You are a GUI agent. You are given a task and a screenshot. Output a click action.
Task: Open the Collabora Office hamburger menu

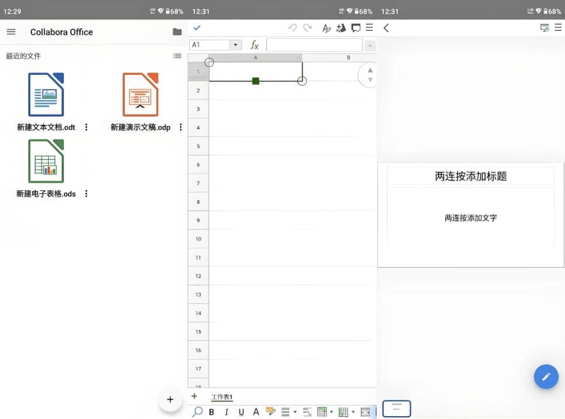11,32
